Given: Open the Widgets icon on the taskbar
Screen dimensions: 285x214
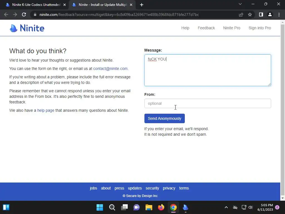Looking at the screenshot, I should point(6,207).
